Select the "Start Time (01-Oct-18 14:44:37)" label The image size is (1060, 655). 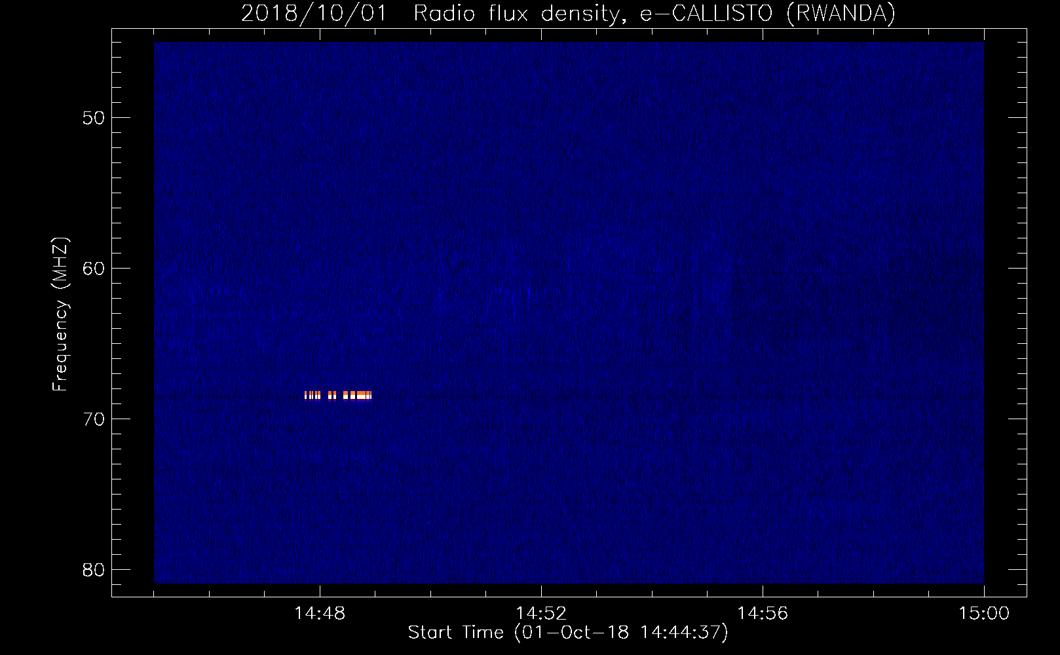point(568,633)
